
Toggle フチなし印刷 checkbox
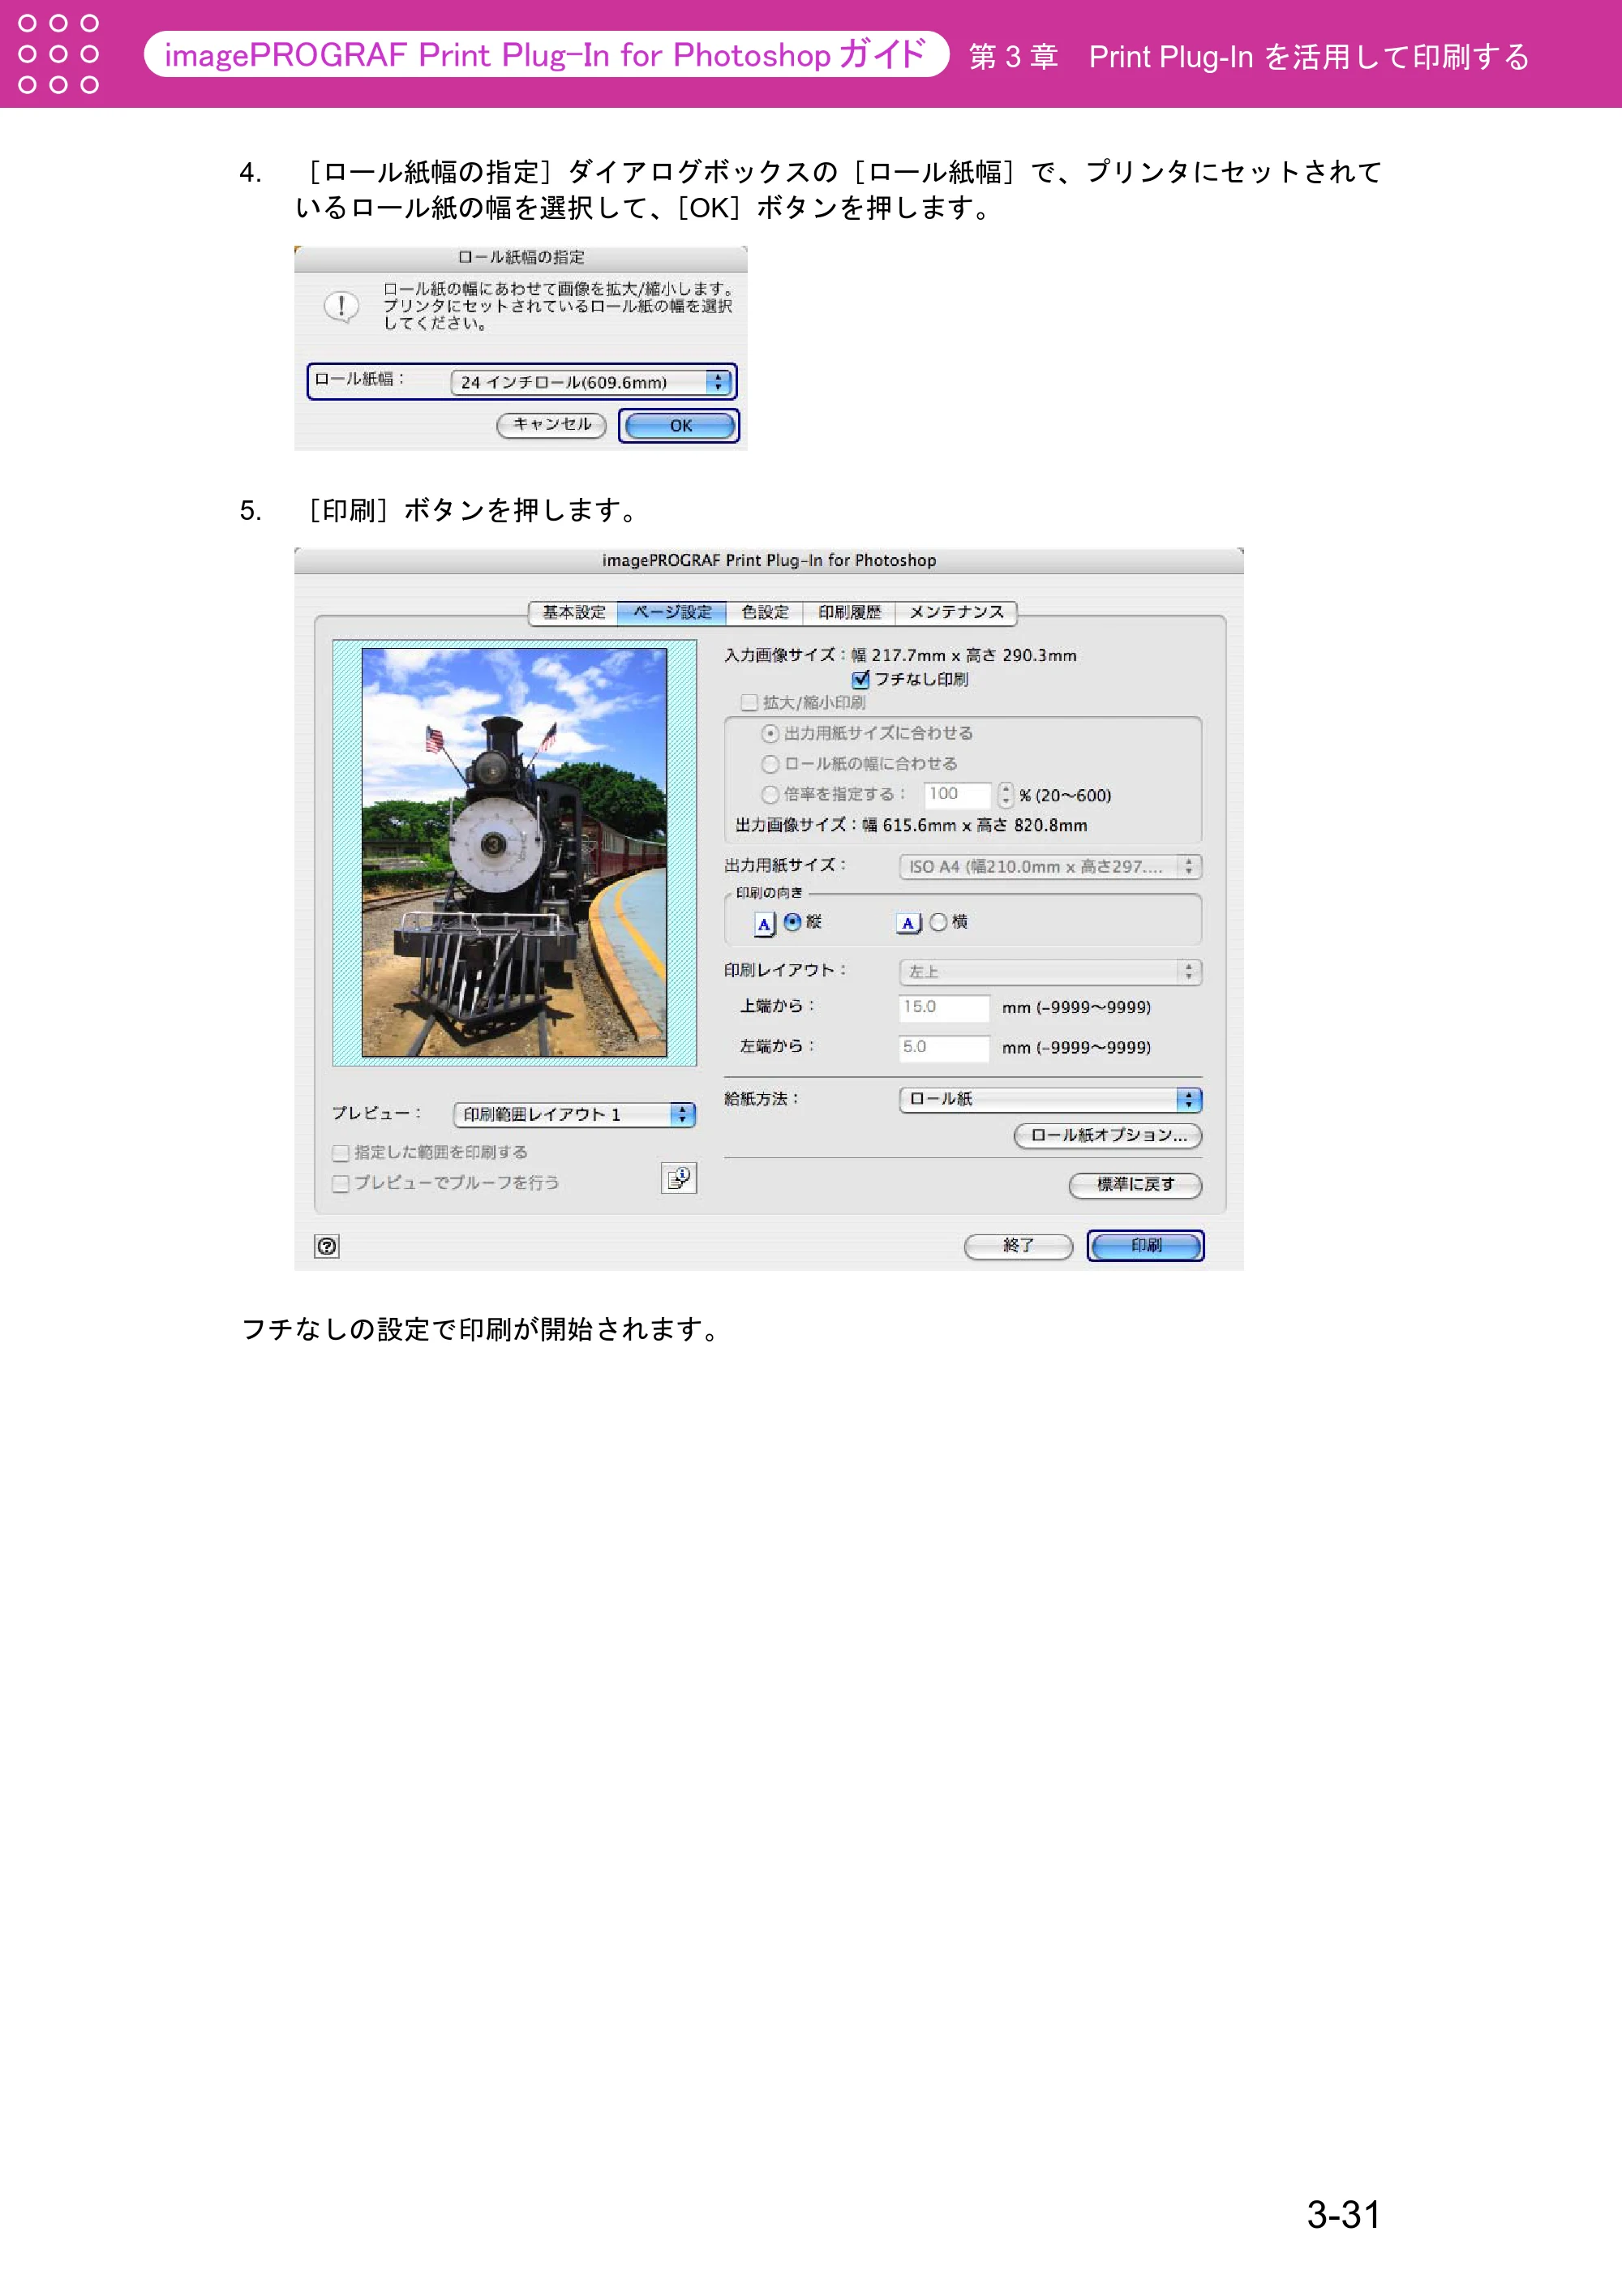[860, 679]
